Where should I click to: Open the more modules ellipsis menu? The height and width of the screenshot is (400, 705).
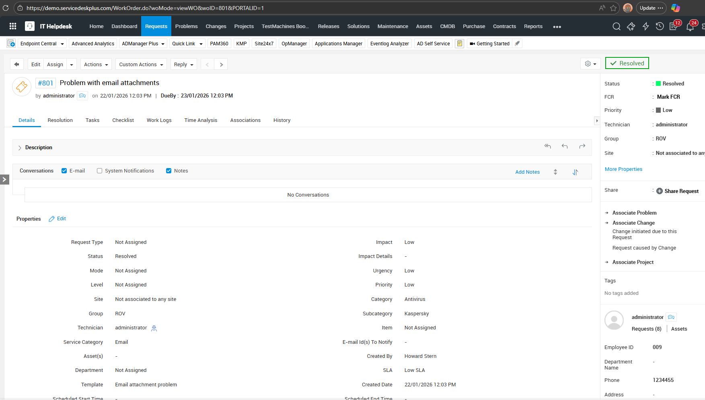pyautogui.click(x=557, y=27)
